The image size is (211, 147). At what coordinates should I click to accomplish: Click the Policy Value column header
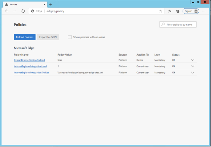coord(64,55)
